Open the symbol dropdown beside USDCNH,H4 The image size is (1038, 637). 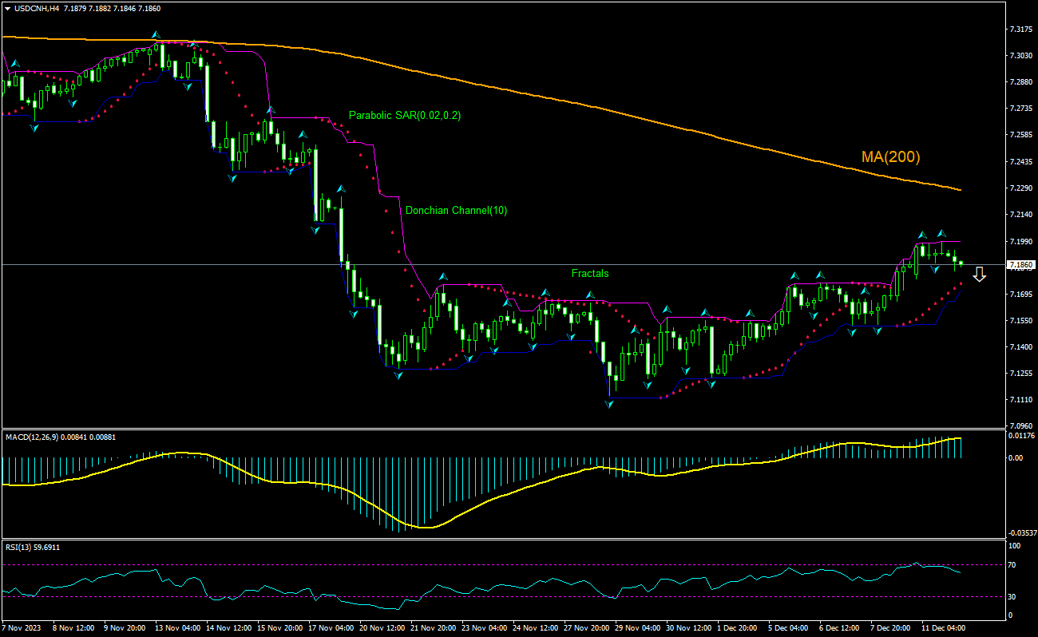[x=8, y=6]
